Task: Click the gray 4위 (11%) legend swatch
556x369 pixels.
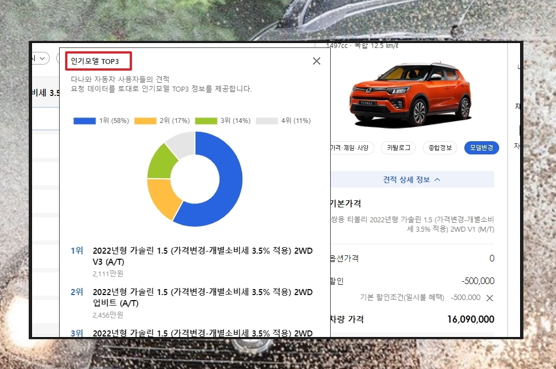Action: [x=267, y=121]
